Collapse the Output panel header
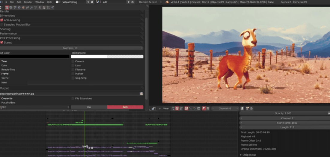This screenshot has width=330, height=157. pyautogui.click(x=72, y=88)
